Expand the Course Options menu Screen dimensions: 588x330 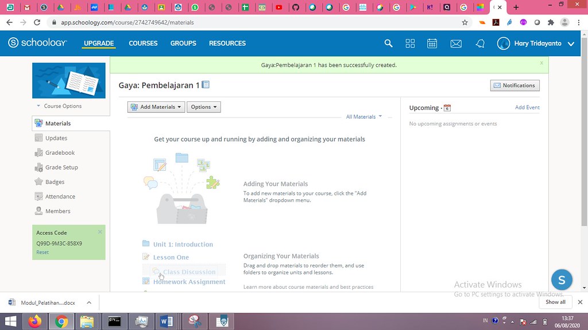pyautogui.click(x=59, y=106)
